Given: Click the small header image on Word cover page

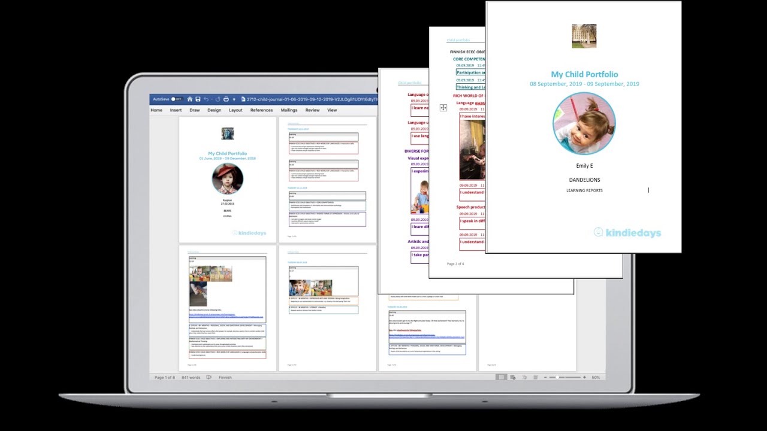Looking at the screenshot, I should (x=227, y=133).
